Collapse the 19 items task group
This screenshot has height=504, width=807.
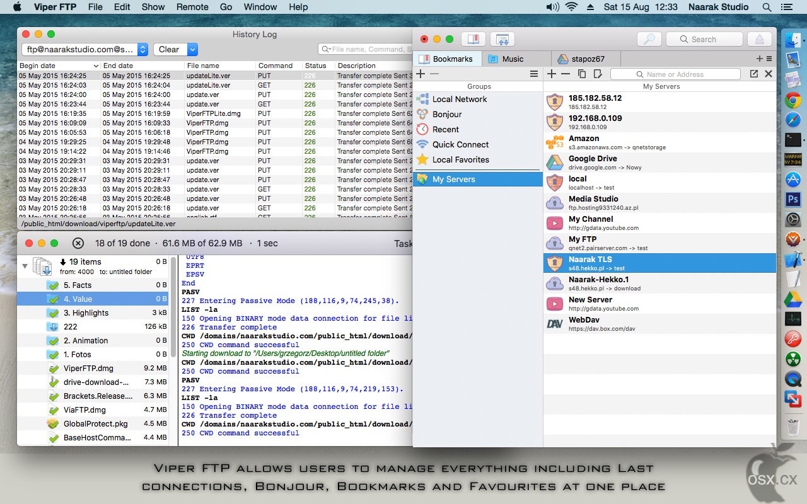pos(25,266)
